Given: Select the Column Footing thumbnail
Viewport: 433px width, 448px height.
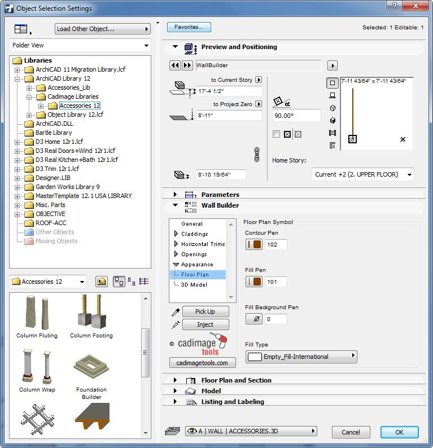Looking at the screenshot, I should tap(91, 317).
